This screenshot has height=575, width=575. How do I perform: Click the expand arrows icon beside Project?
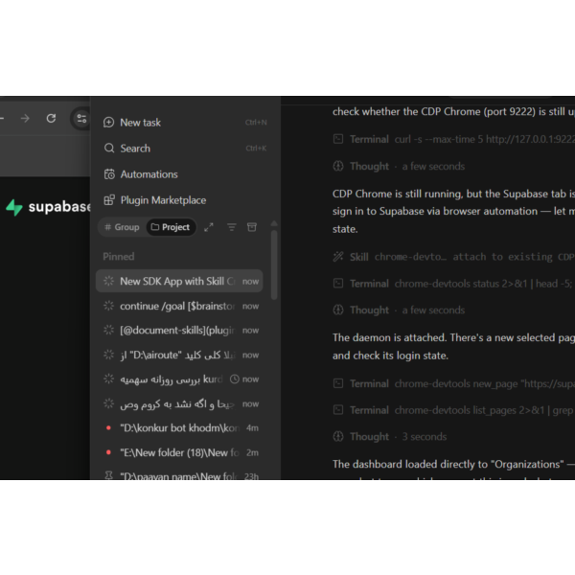tap(209, 227)
